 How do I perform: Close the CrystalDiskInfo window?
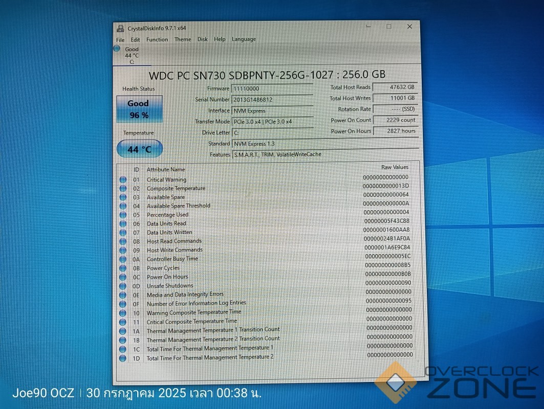(x=410, y=27)
